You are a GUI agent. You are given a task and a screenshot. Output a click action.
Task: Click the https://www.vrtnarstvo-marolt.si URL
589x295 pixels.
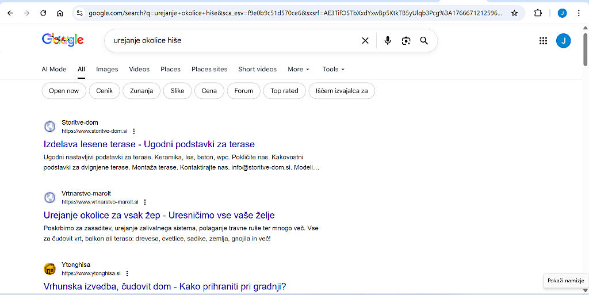[x=100, y=202]
